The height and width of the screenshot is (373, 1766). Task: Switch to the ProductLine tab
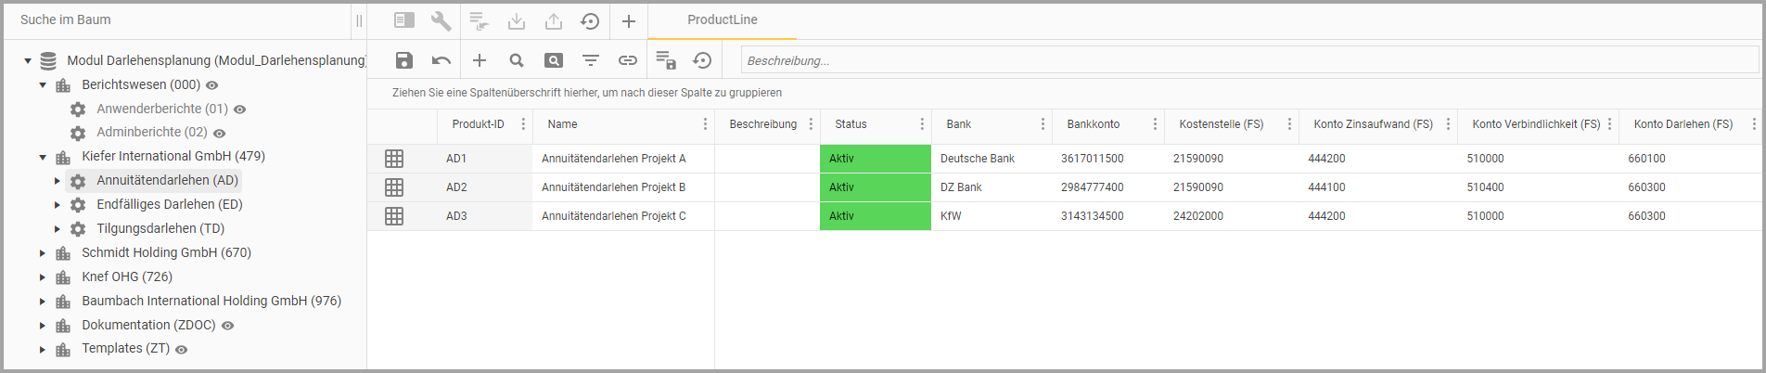click(x=722, y=19)
